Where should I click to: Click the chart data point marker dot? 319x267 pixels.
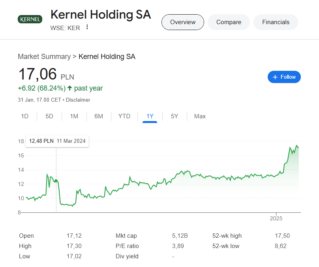pos(56,181)
